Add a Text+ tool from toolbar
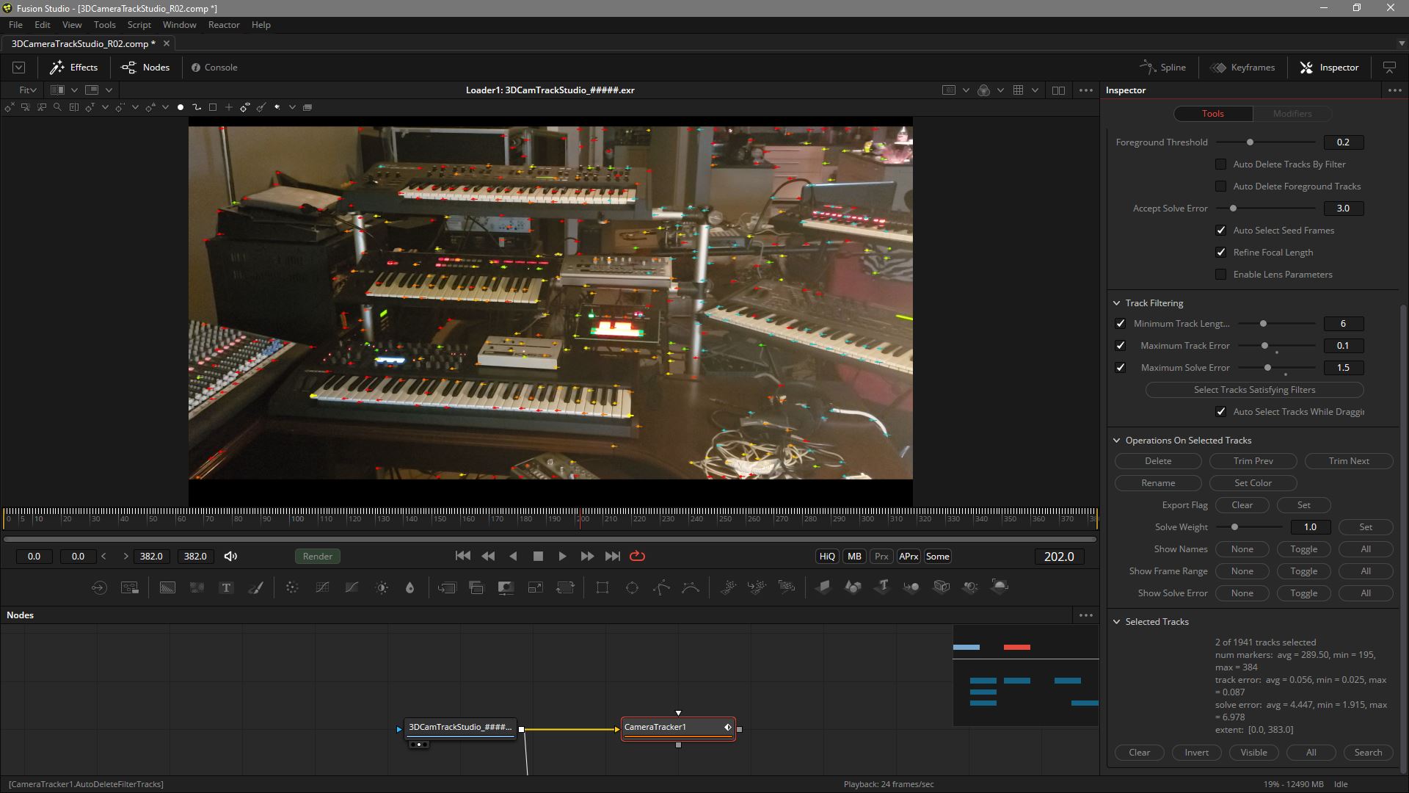This screenshot has height=793, width=1409. (x=226, y=587)
